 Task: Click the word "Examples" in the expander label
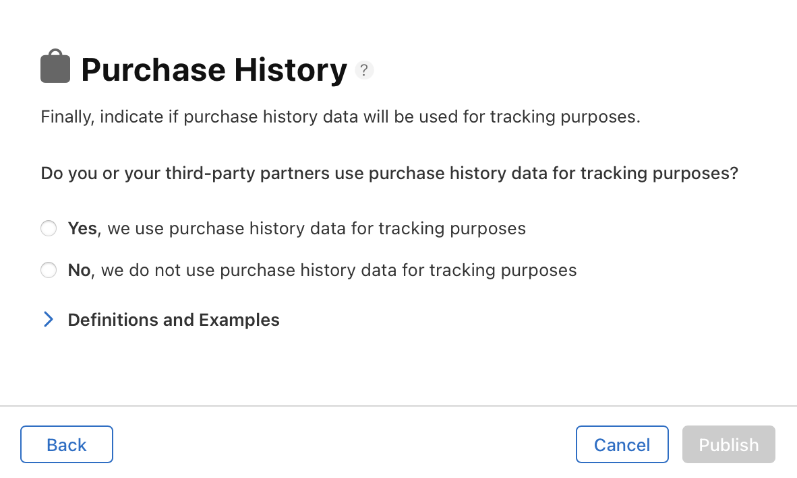coord(239,320)
